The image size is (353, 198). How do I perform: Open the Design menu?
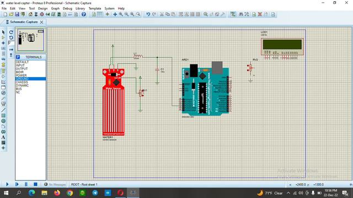[x=43, y=9]
